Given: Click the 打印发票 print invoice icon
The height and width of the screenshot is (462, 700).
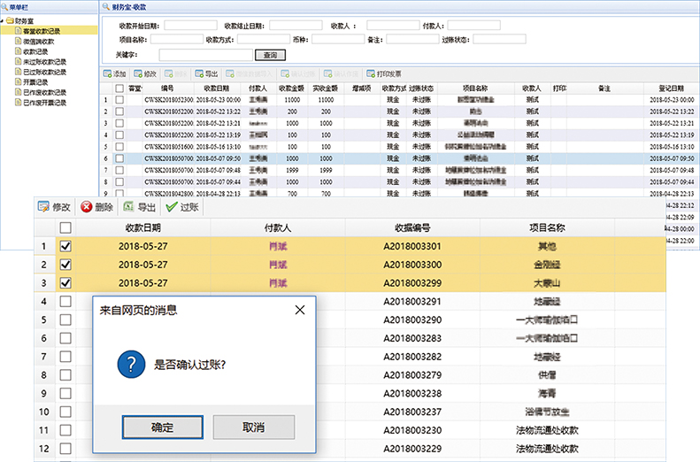Looking at the screenshot, I should (x=371, y=73).
